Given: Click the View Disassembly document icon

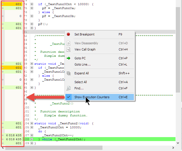Looking at the screenshot, I should tap(68, 43).
